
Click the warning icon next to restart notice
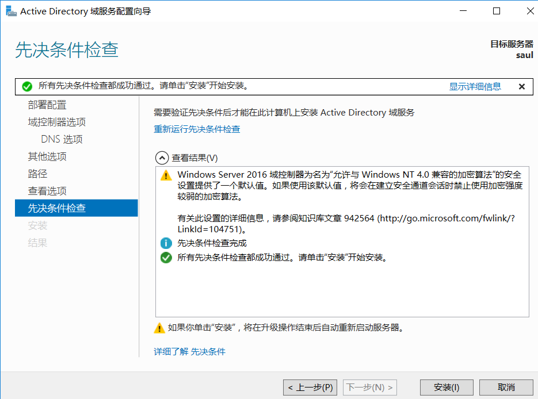click(x=159, y=328)
